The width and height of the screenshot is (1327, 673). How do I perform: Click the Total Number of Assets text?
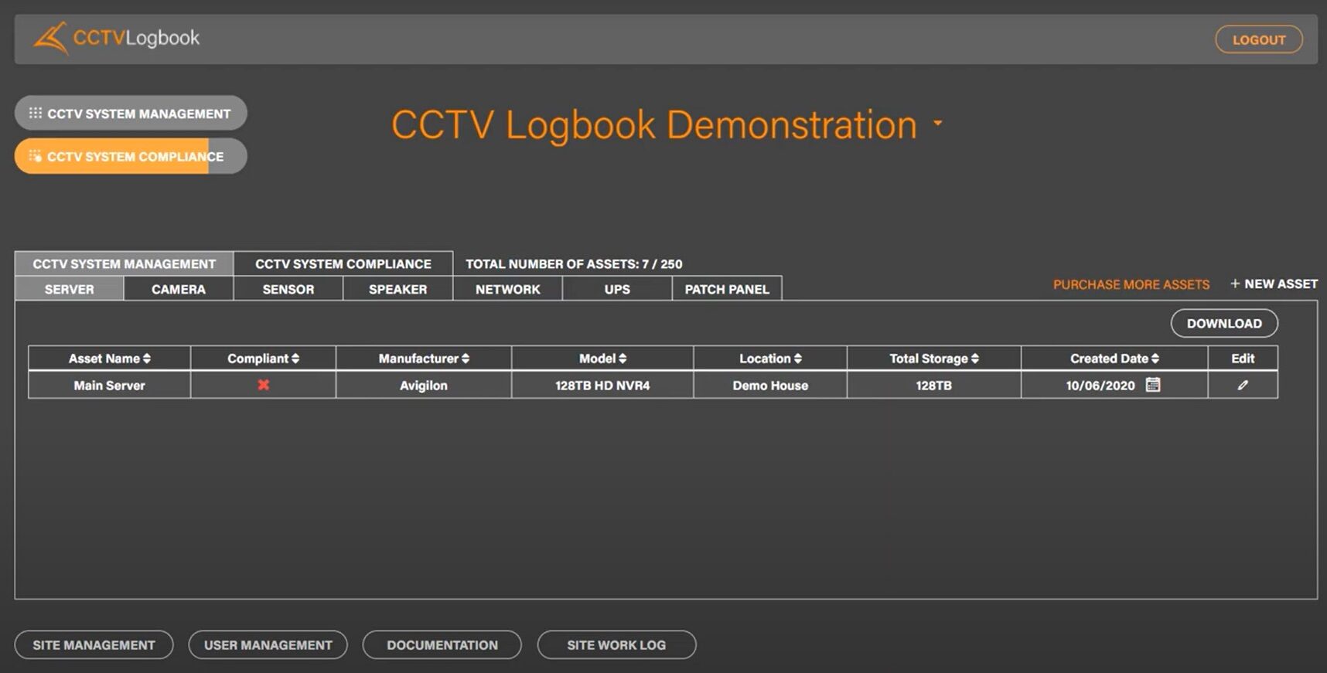(x=574, y=263)
